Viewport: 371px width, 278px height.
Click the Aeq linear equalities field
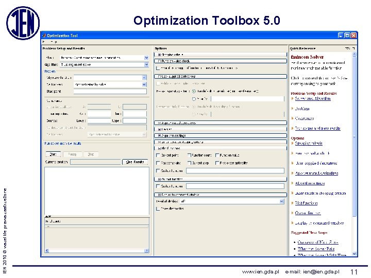(99, 114)
